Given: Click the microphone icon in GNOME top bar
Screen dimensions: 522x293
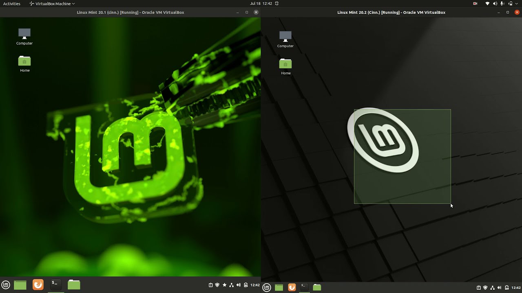Looking at the screenshot, I should click(502, 4).
